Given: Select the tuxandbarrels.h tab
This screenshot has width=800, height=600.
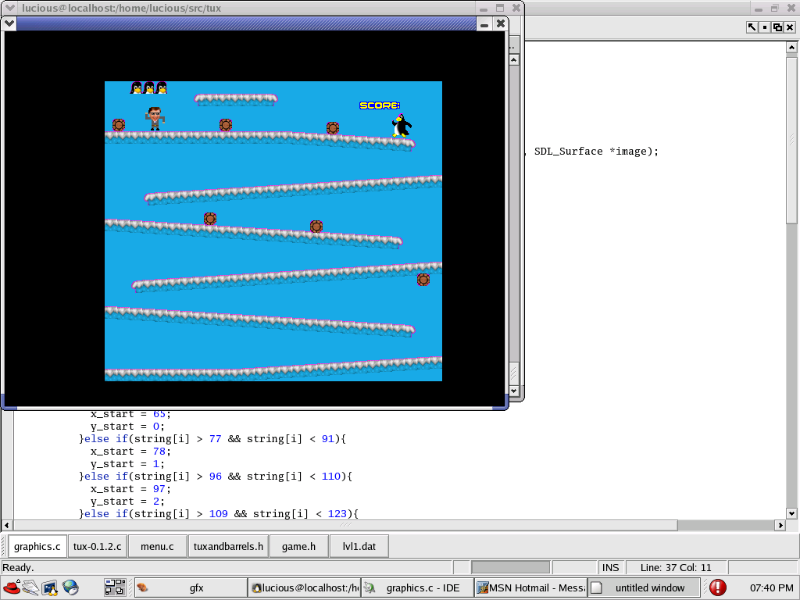Looking at the screenshot, I should point(228,546).
